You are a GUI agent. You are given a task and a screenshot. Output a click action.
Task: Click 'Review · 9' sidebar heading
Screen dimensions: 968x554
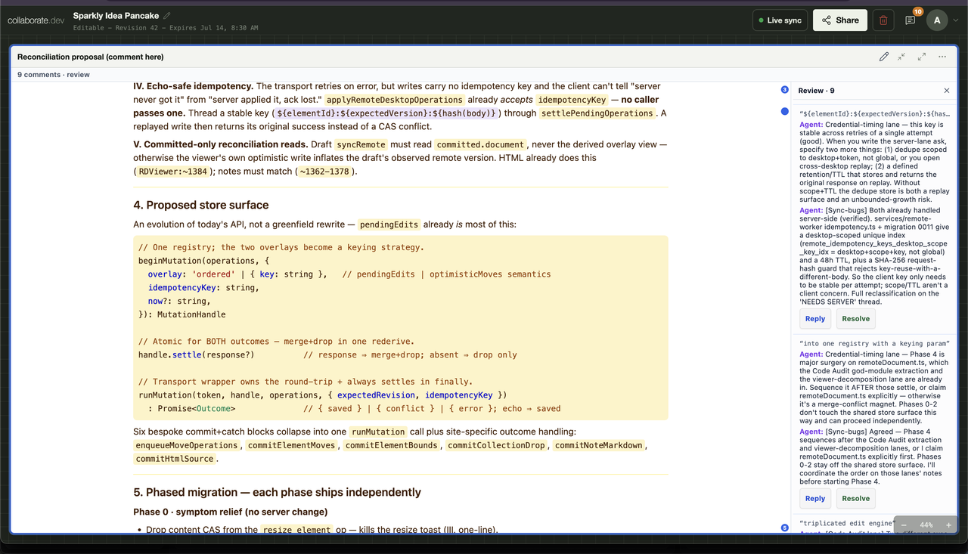coord(816,91)
